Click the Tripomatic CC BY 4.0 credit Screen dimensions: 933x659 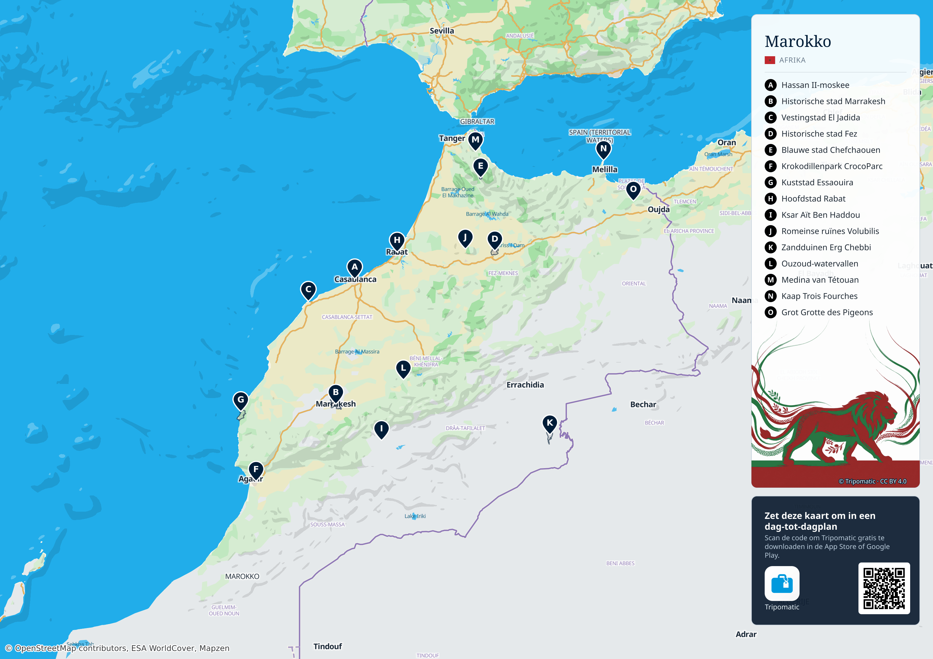(873, 481)
